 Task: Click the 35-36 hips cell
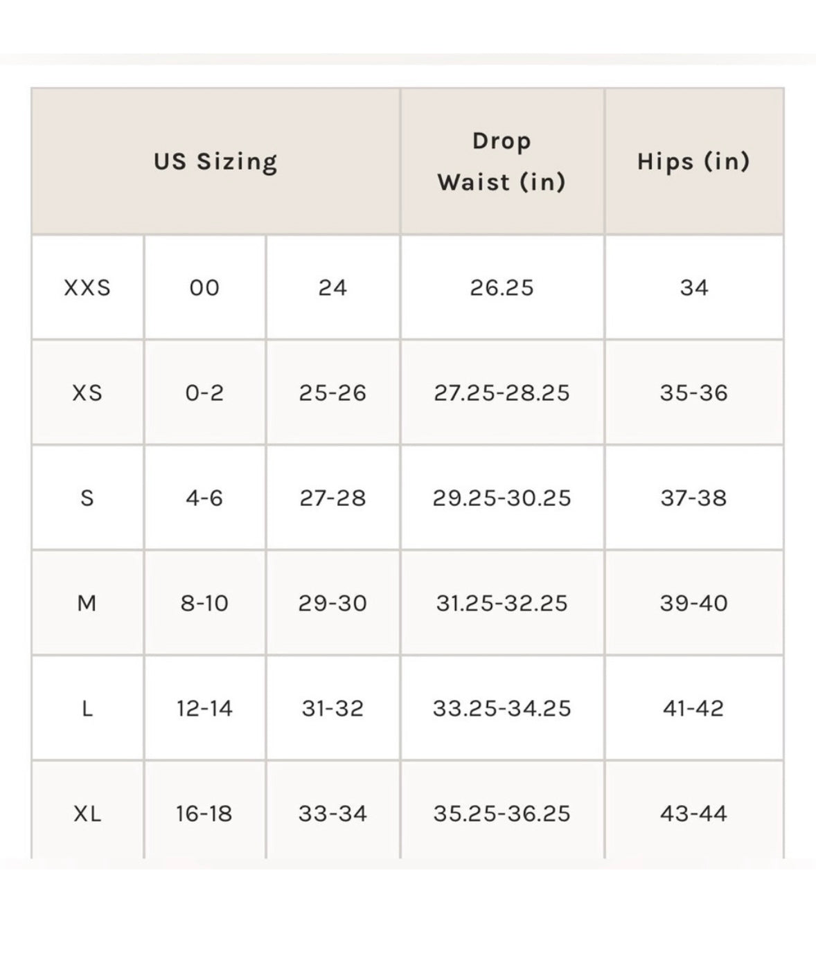click(693, 393)
